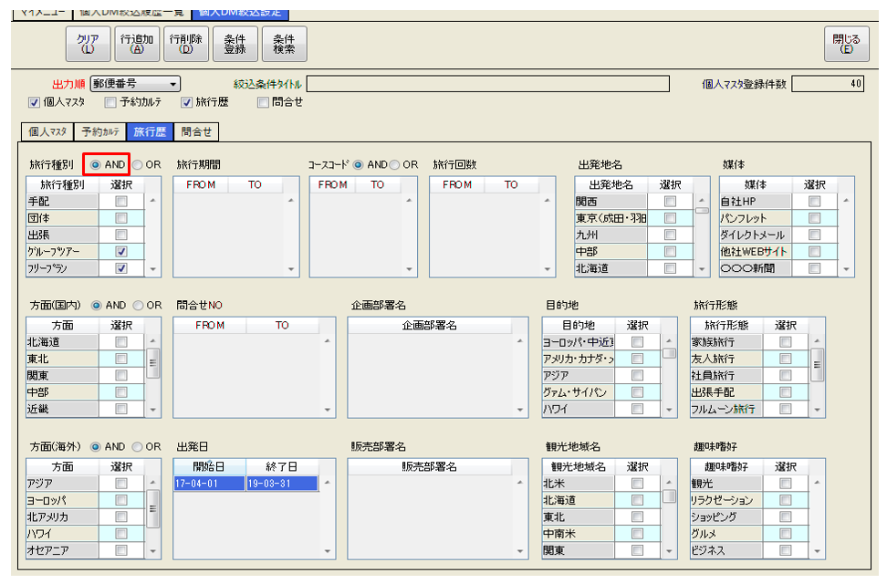This screenshot has width=887, height=584.
Task: Check the ダイレクトメール media checkbox
Action: coord(815,235)
